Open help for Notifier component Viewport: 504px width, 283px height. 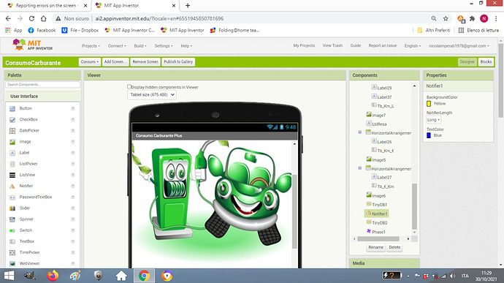pos(72,186)
